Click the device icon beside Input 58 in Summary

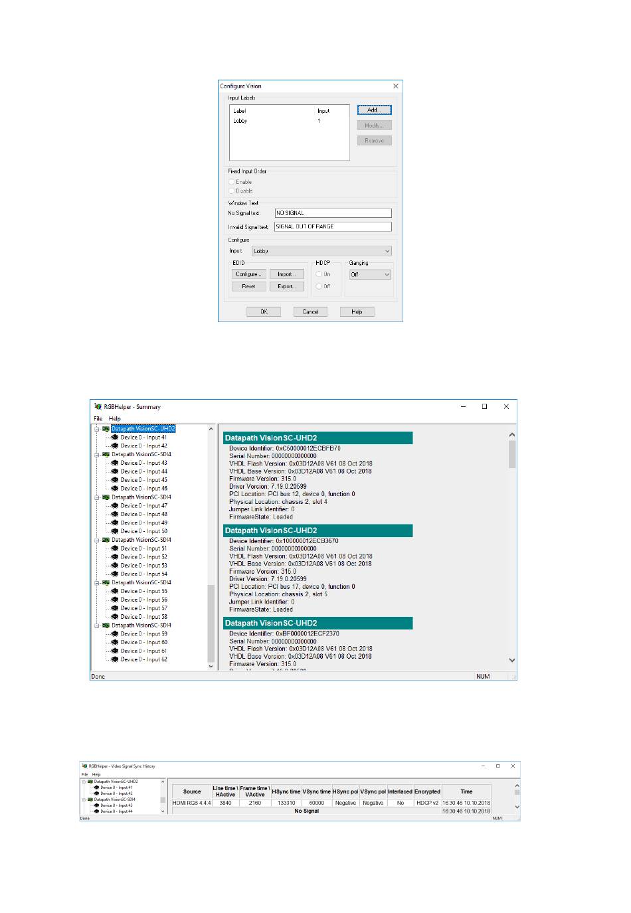[x=115, y=617]
